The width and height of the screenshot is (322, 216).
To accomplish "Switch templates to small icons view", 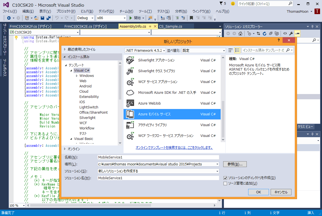I will click(x=230, y=50).
